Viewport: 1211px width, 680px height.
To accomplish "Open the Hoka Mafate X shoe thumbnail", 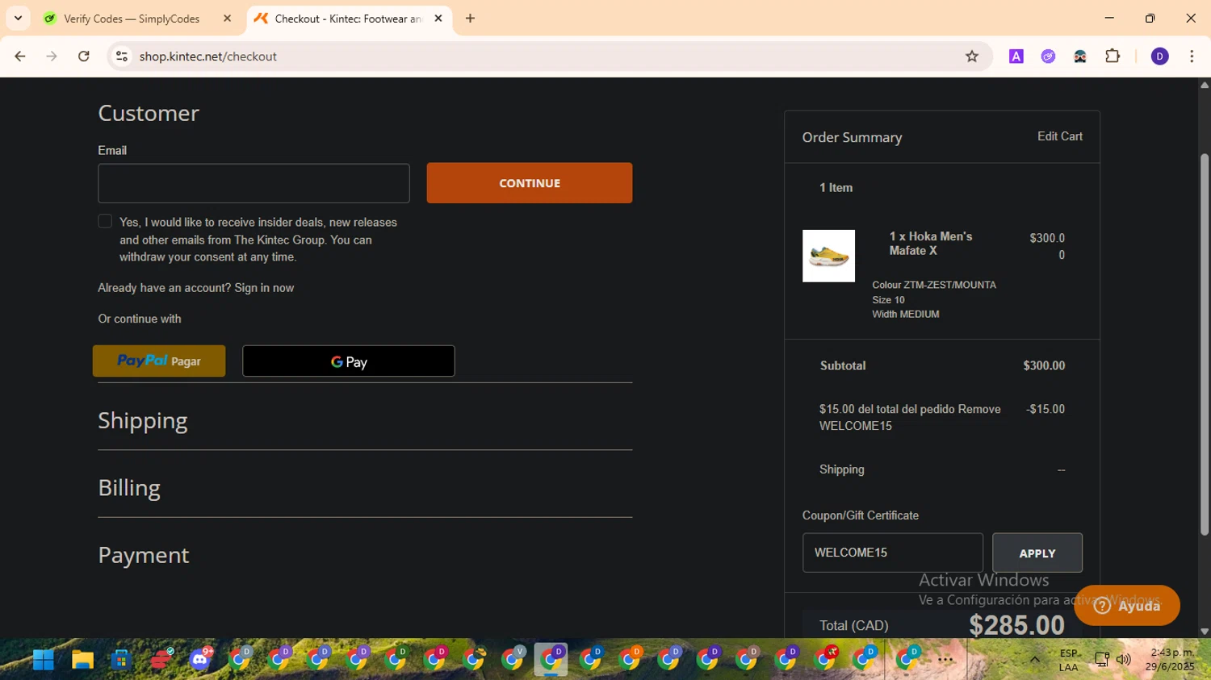I will (828, 256).
